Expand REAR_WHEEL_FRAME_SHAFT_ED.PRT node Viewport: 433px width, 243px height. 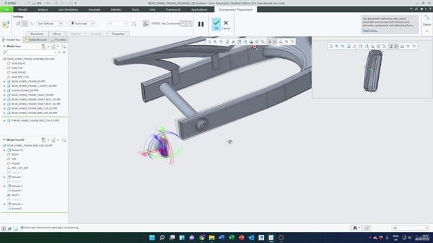click(x=5, y=95)
